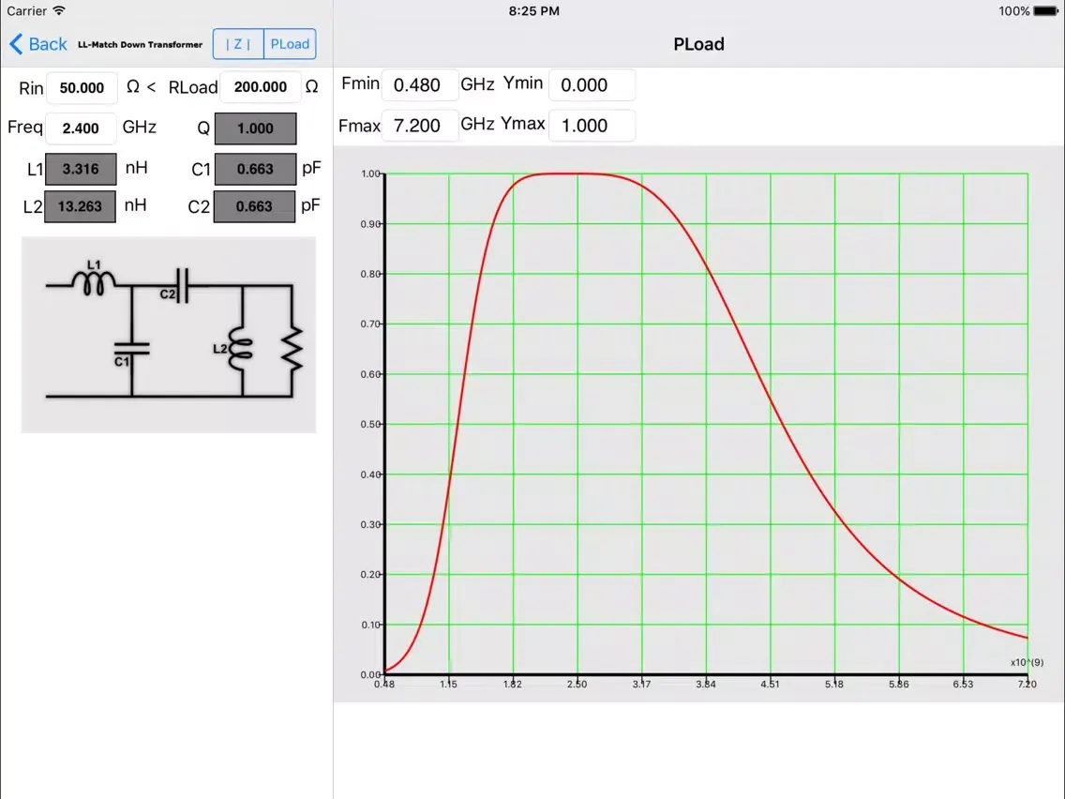1065x799 pixels.
Task: Edit the Ymax field 1.000
Action: point(592,126)
